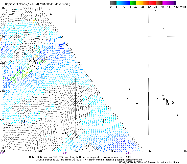Select the 'Rapidsact Winds(12.5KM) 20150511 descending' title
The width and height of the screenshot is (187, 164).
click(38, 4)
